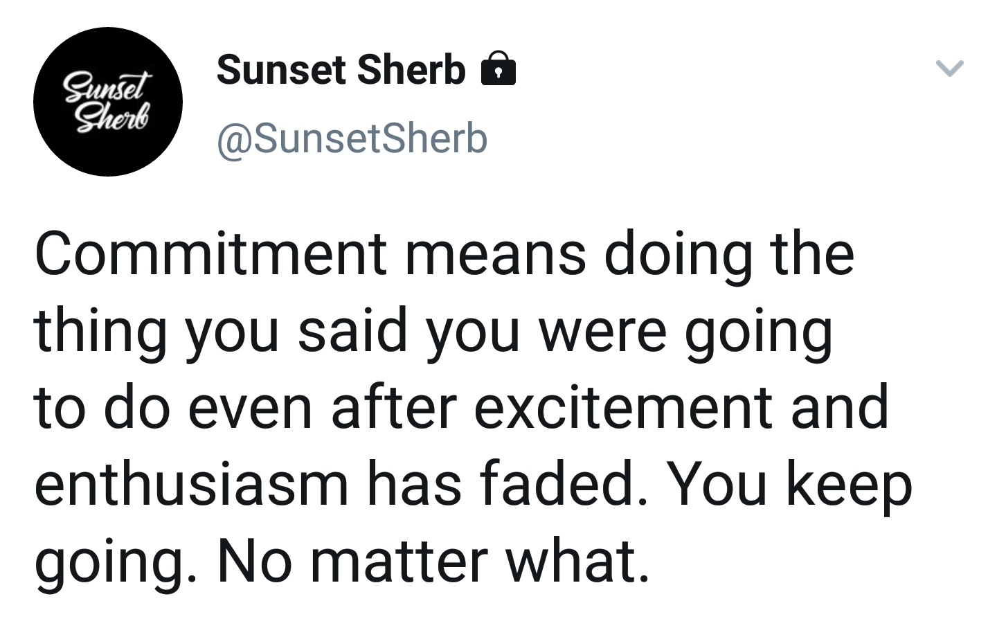Click the word 'enthusiasm' in the tweet
The height and width of the screenshot is (619, 997).
pos(192,483)
